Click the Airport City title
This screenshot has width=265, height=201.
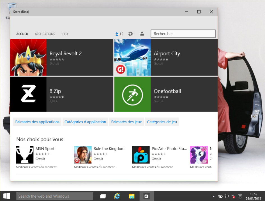167,54
